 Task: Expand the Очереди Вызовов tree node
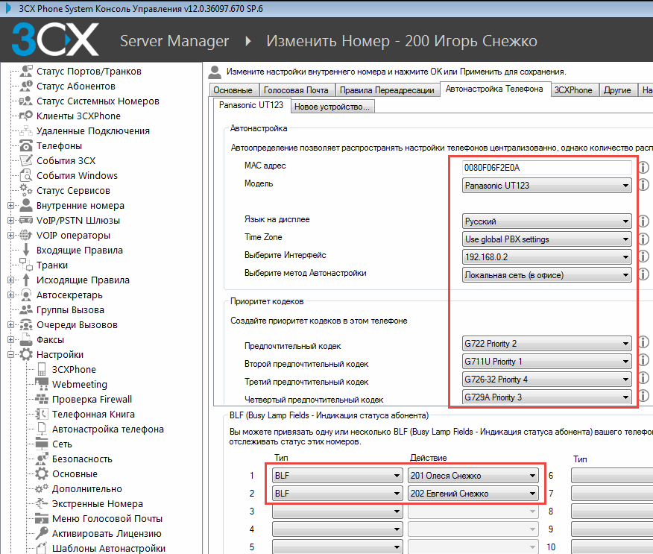click(11, 325)
